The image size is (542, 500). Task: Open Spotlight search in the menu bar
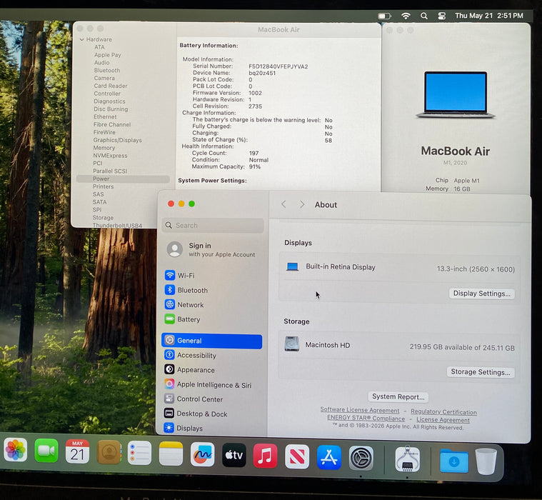pyautogui.click(x=424, y=16)
